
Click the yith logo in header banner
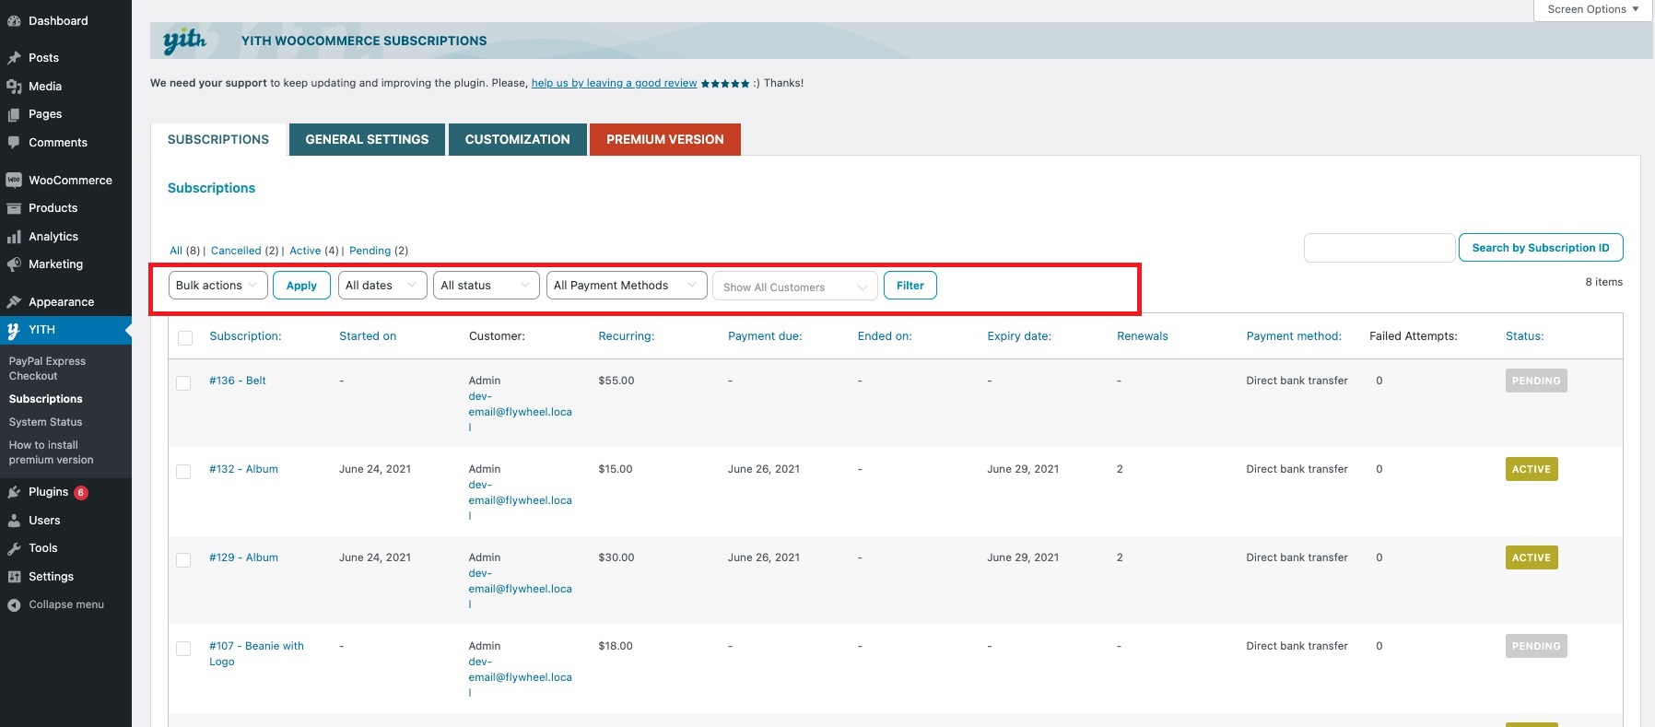pyautogui.click(x=184, y=41)
